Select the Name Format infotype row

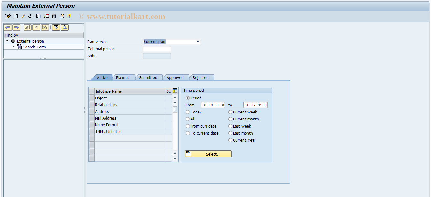tap(130, 125)
